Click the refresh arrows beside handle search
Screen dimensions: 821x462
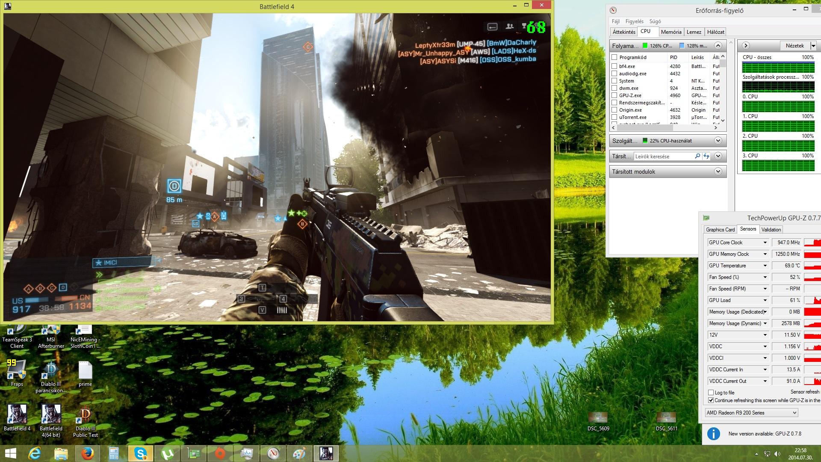(706, 156)
